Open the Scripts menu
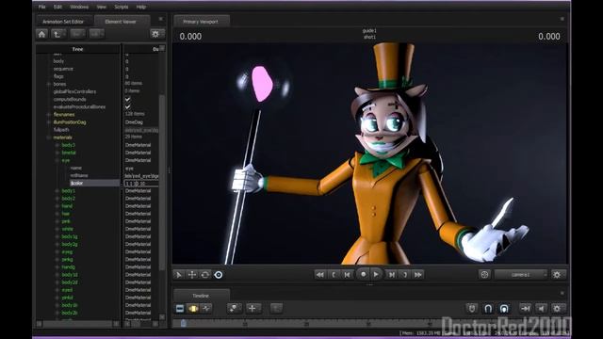 [122, 7]
